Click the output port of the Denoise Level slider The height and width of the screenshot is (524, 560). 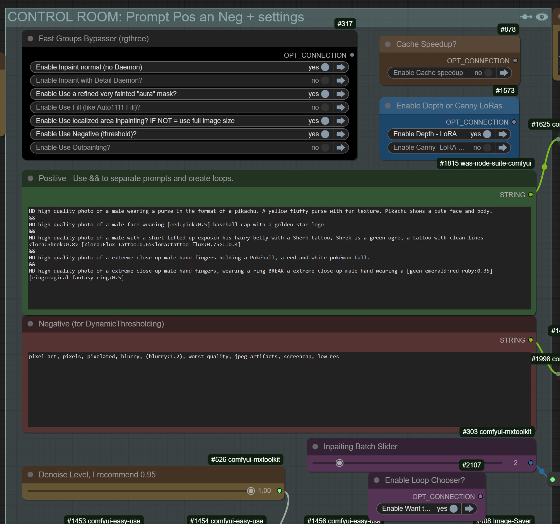click(279, 491)
